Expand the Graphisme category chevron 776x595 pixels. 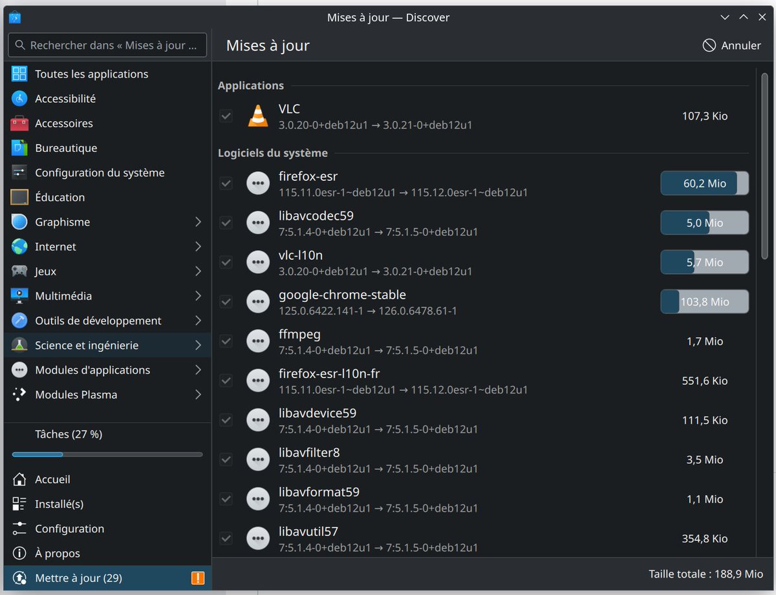[198, 222]
